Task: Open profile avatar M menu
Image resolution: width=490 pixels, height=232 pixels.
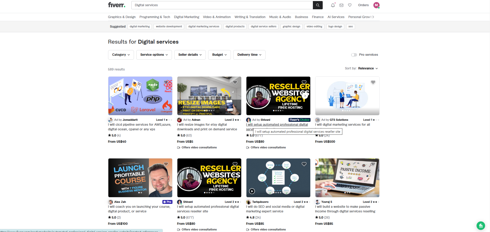Action: pos(376,5)
